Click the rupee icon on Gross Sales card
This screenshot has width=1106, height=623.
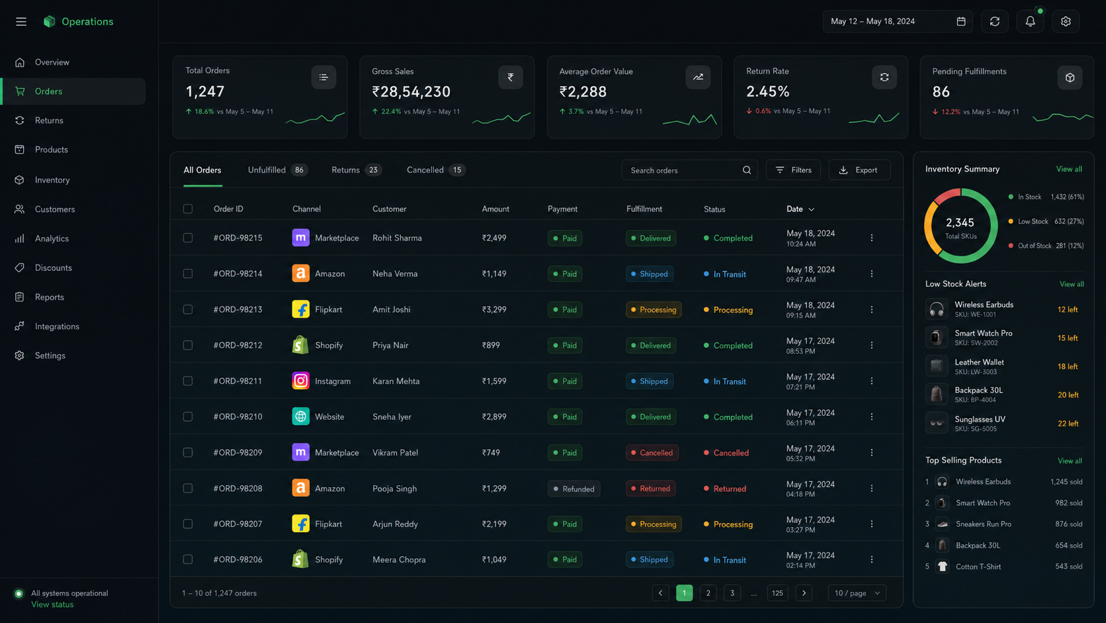(511, 77)
